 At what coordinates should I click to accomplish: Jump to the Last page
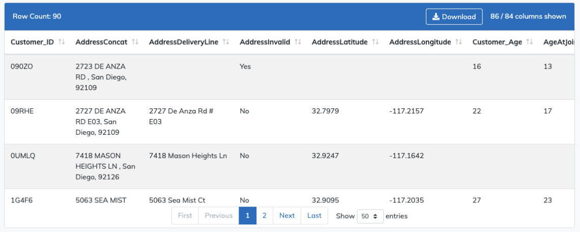[x=314, y=216]
